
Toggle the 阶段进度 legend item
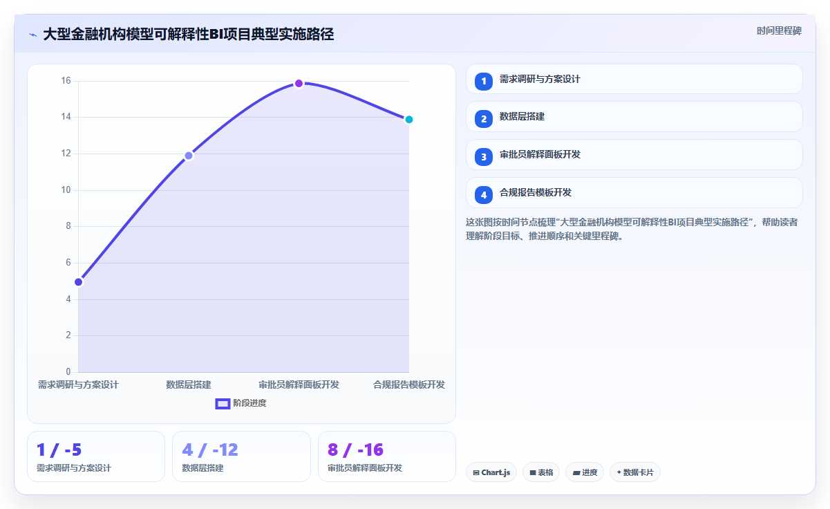pyautogui.click(x=240, y=403)
